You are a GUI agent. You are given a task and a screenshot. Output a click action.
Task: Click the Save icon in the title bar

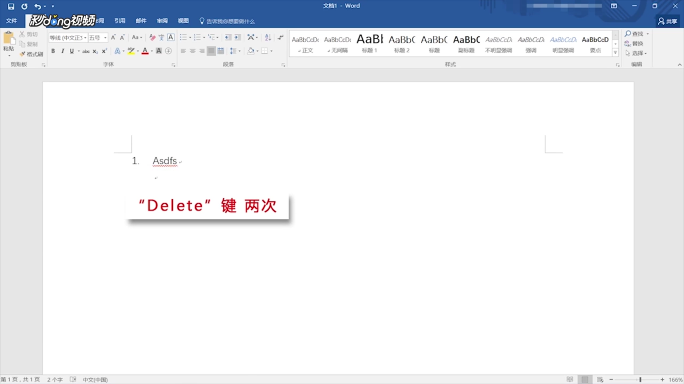click(x=11, y=6)
